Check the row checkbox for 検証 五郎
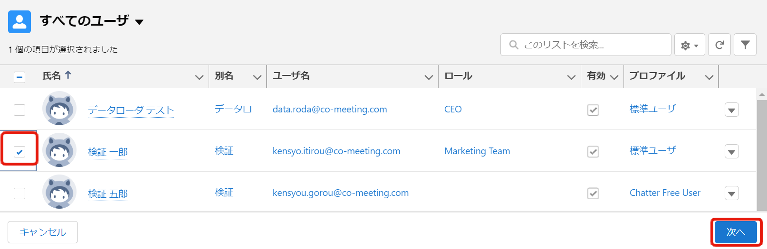767x249 pixels. [x=19, y=194]
